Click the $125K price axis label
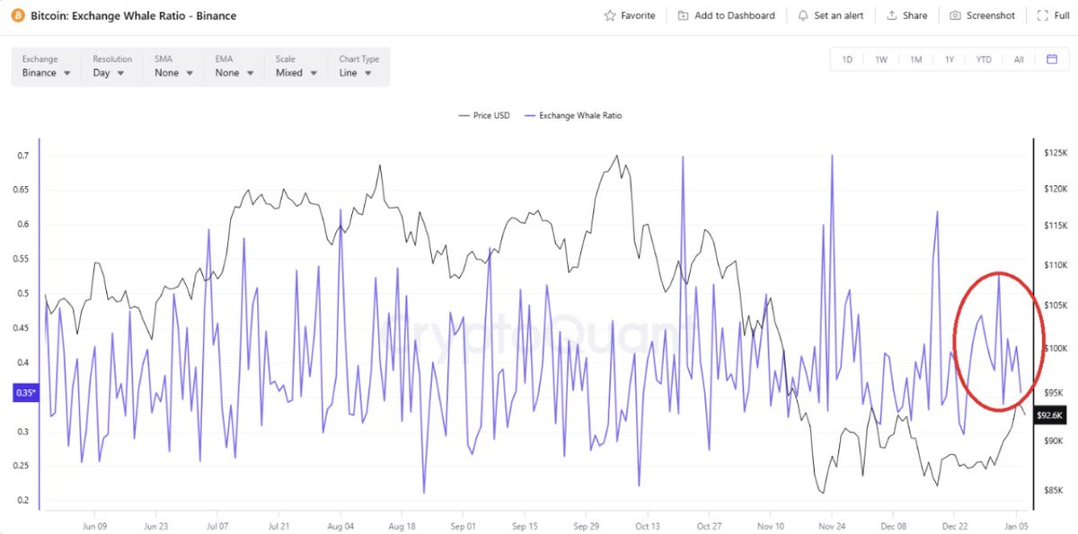The image size is (1078, 534). pyautogui.click(x=1055, y=155)
